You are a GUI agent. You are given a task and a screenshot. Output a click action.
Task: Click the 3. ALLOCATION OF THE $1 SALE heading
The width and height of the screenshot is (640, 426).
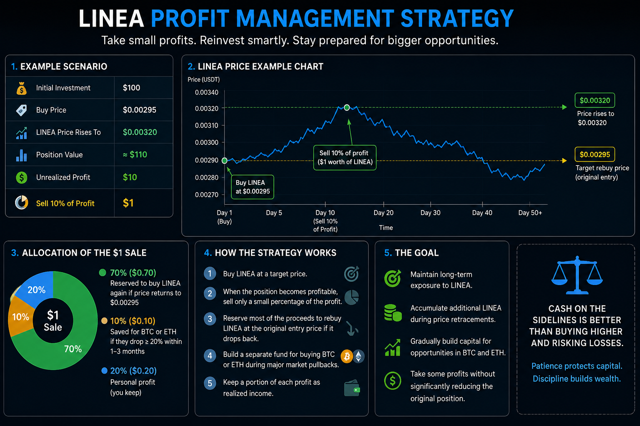79,253
